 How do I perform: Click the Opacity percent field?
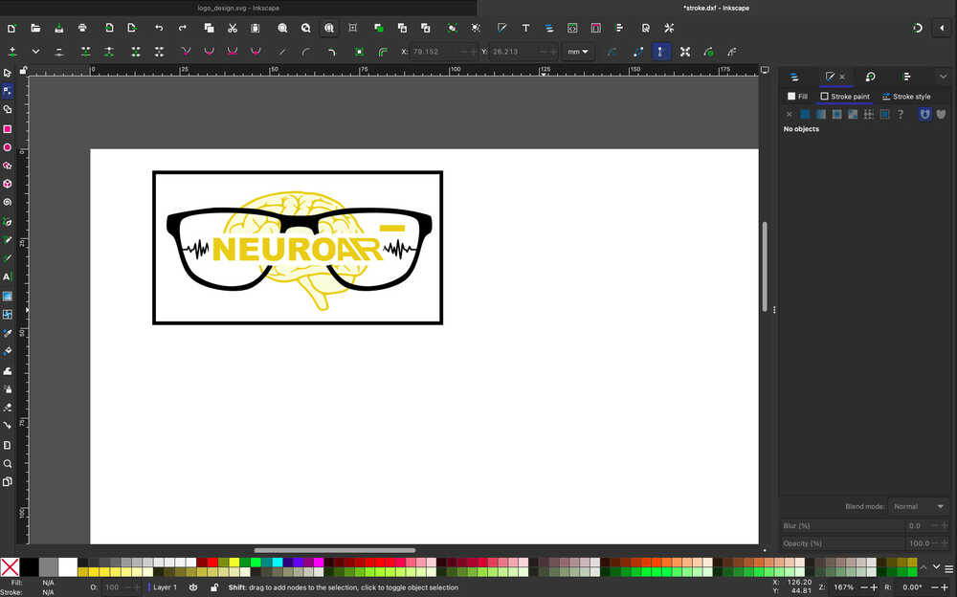[x=864, y=542]
